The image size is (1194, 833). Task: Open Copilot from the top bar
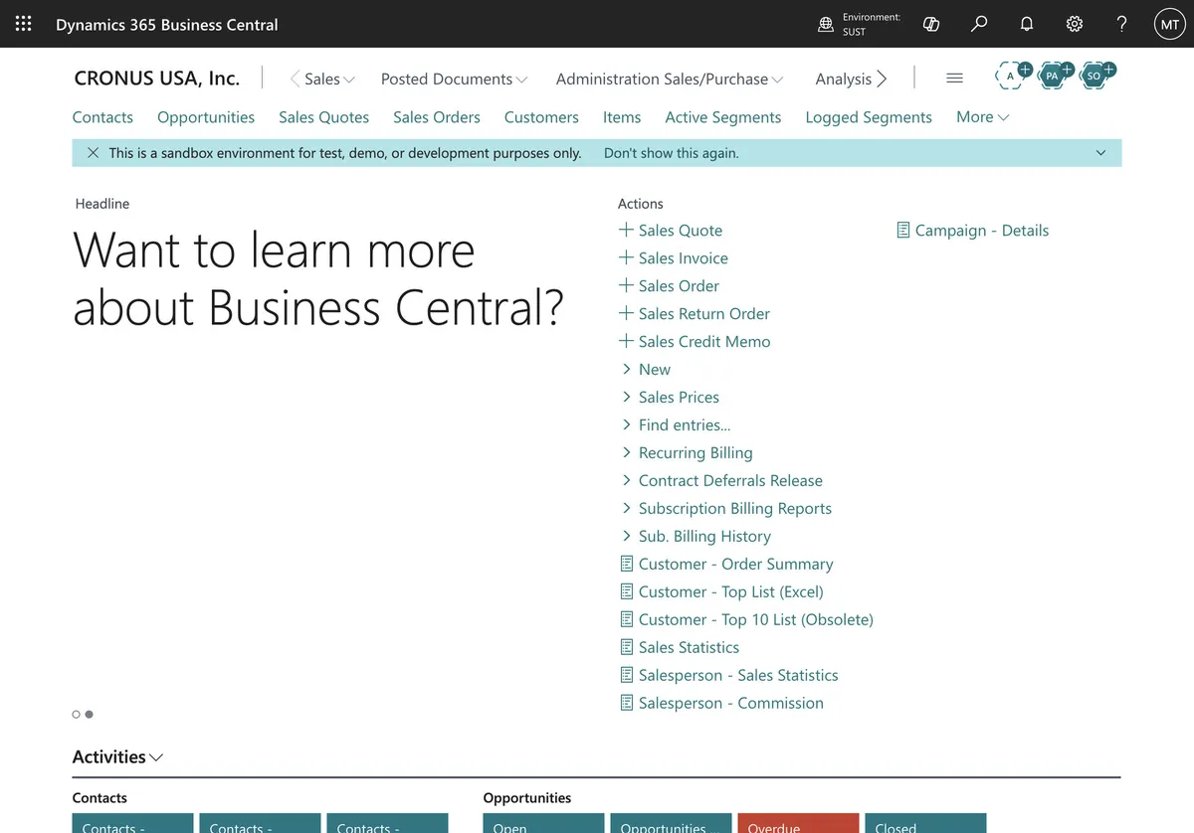coord(931,24)
